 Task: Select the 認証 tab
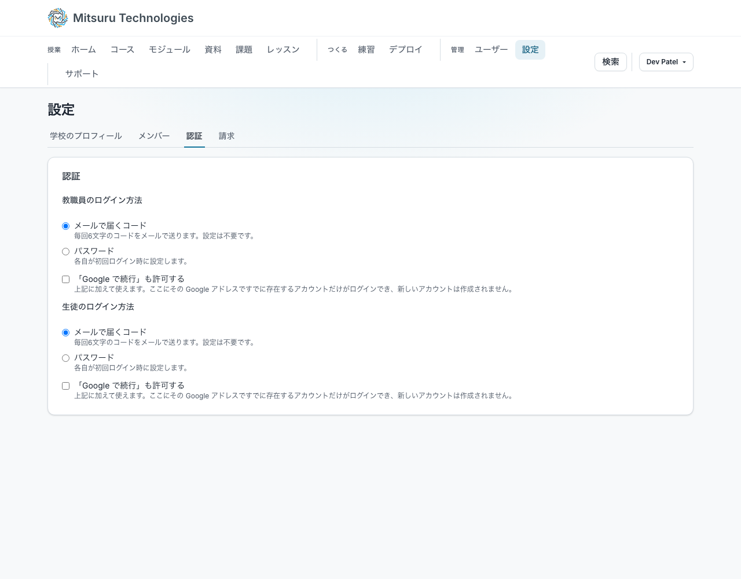point(195,136)
